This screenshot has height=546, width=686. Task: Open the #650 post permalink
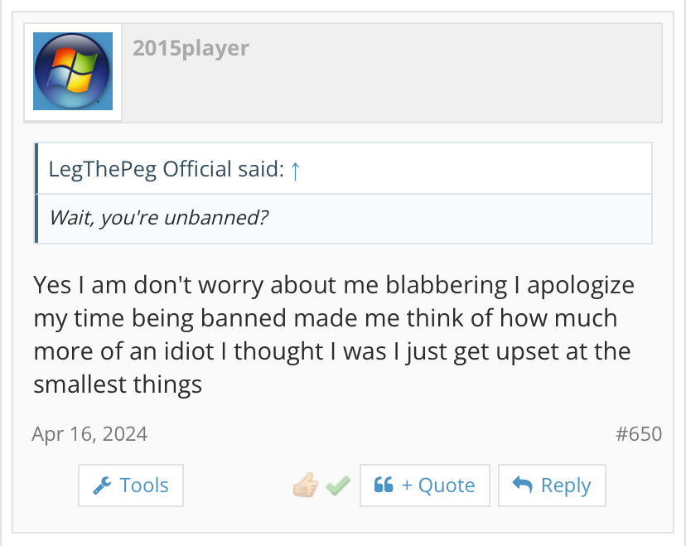[639, 433]
